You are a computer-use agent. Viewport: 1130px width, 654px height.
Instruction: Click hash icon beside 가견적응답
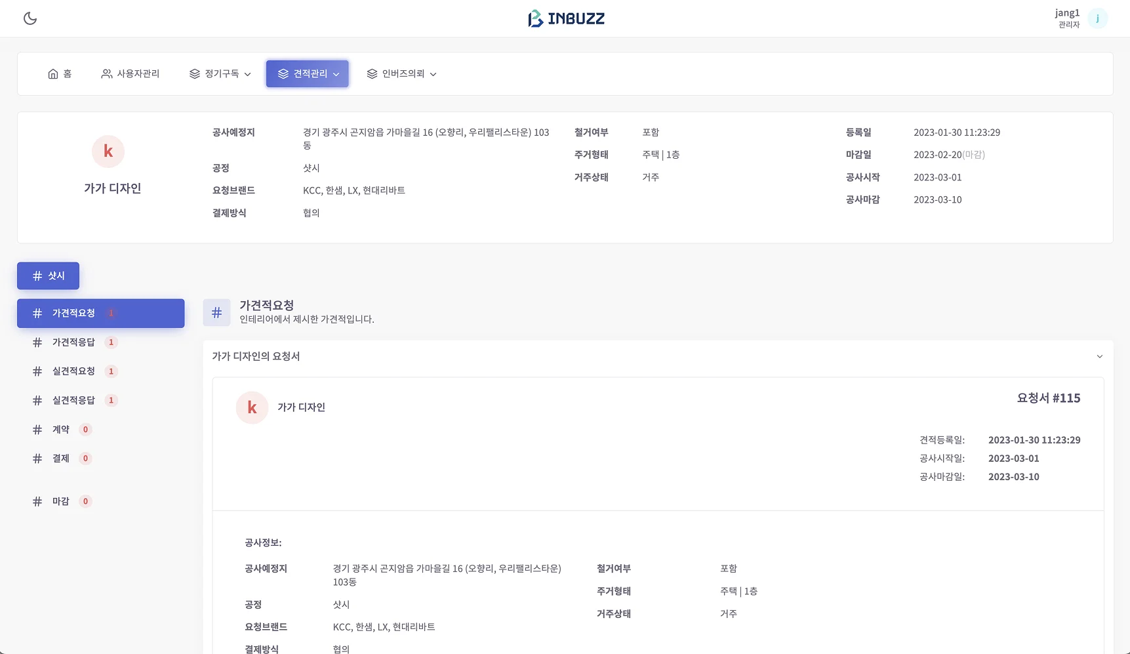pyautogui.click(x=37, y=342)
